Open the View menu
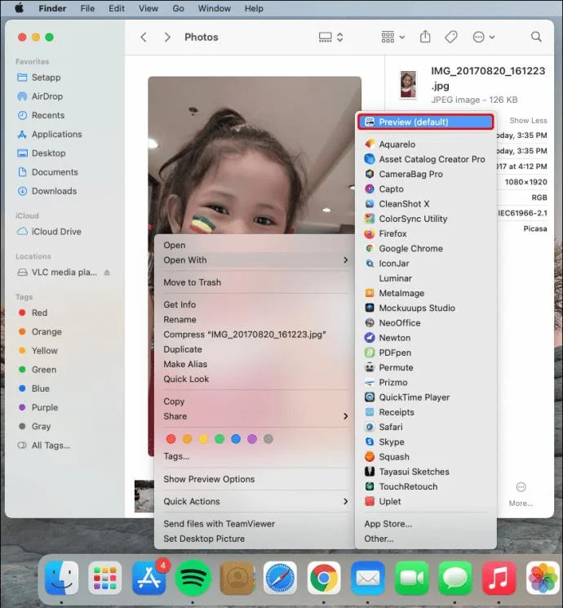The height and width of the screenshot is (608, 563). [x=149, y=8]
